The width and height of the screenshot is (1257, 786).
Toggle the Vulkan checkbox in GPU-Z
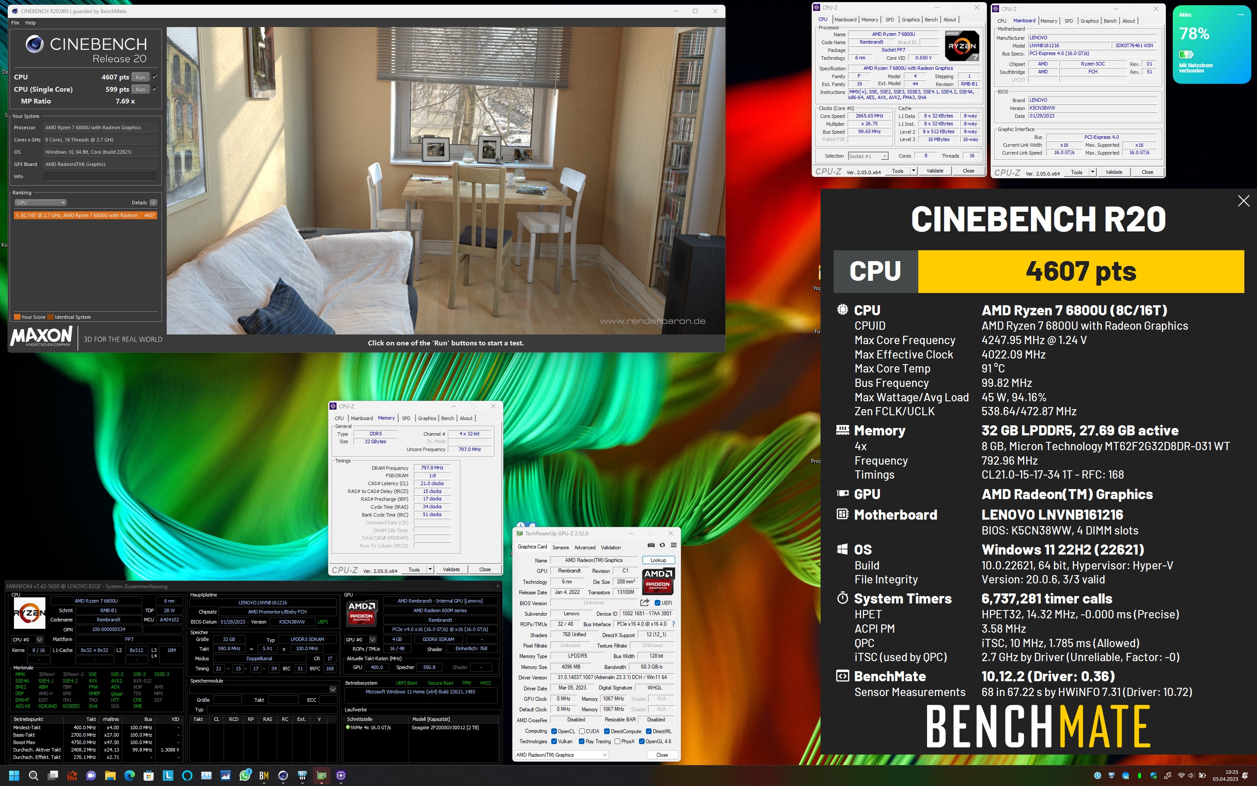pos(554,741)
